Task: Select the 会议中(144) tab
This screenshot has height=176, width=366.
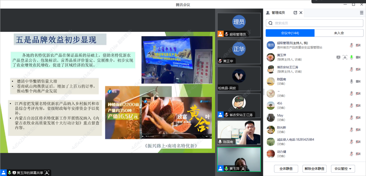Action: 290,33
